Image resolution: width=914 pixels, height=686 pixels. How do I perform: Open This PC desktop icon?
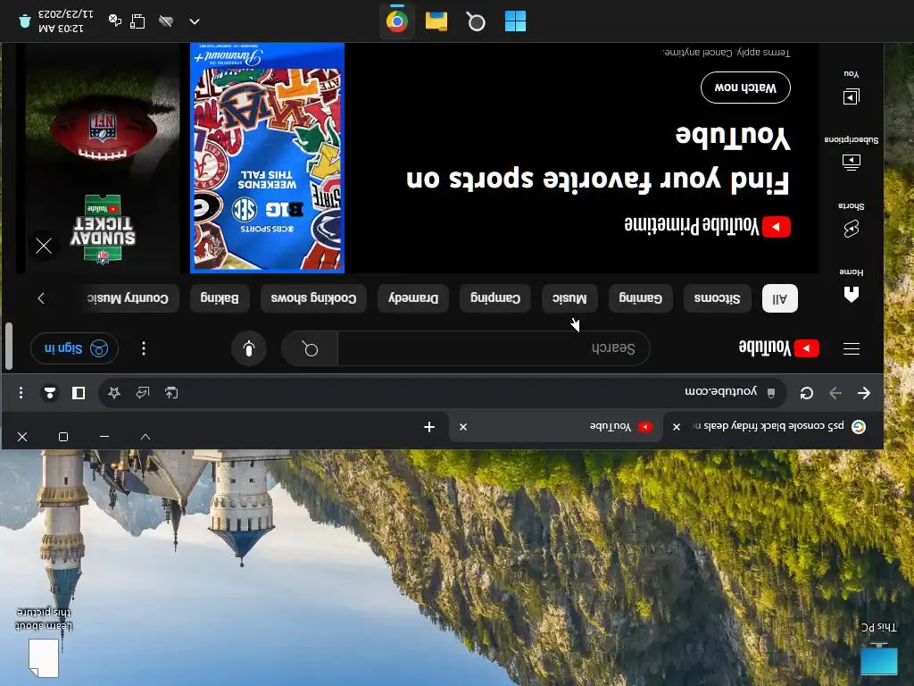[879, 650]
